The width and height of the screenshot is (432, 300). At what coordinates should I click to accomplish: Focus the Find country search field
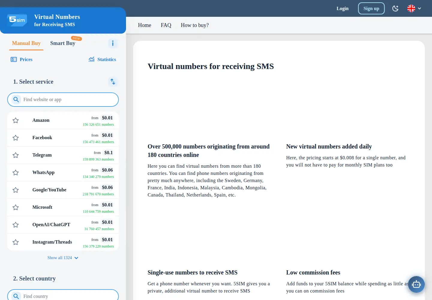(63, 295)
